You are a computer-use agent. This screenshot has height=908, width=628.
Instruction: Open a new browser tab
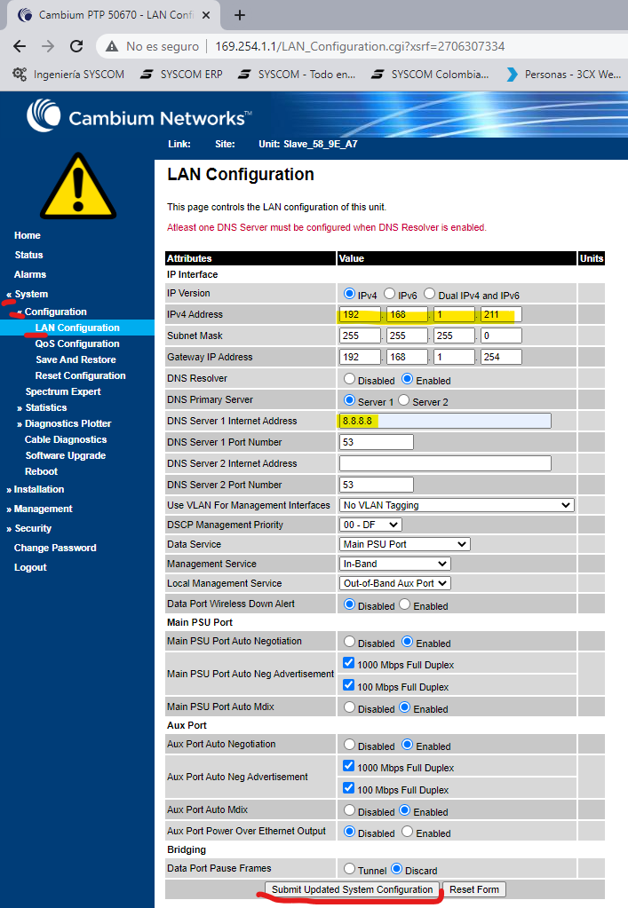[239, 15]
